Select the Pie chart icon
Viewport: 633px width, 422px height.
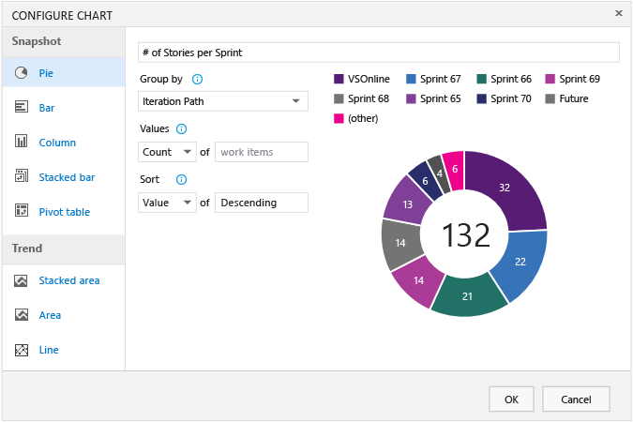(21, 73)
